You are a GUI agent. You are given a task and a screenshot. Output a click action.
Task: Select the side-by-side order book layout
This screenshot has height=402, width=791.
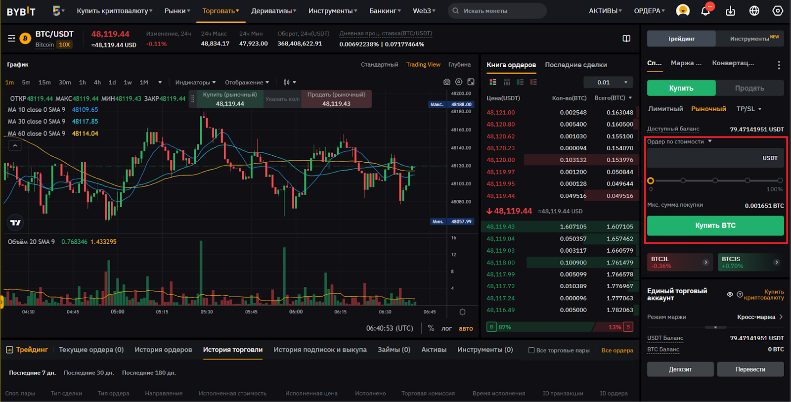(x=507, y=82)
